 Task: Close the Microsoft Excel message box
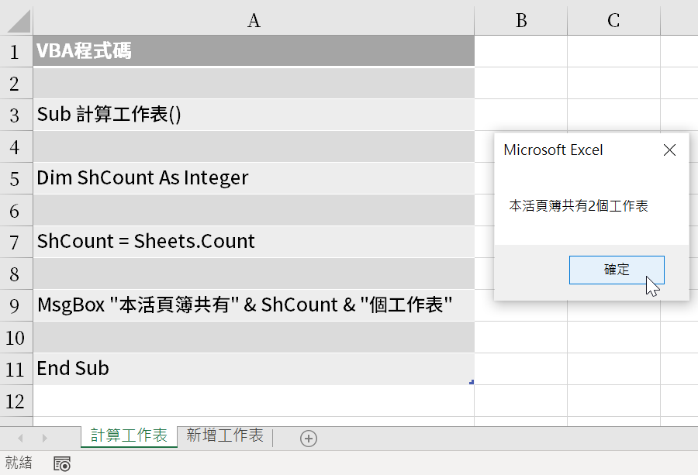[x=669, y=150]
